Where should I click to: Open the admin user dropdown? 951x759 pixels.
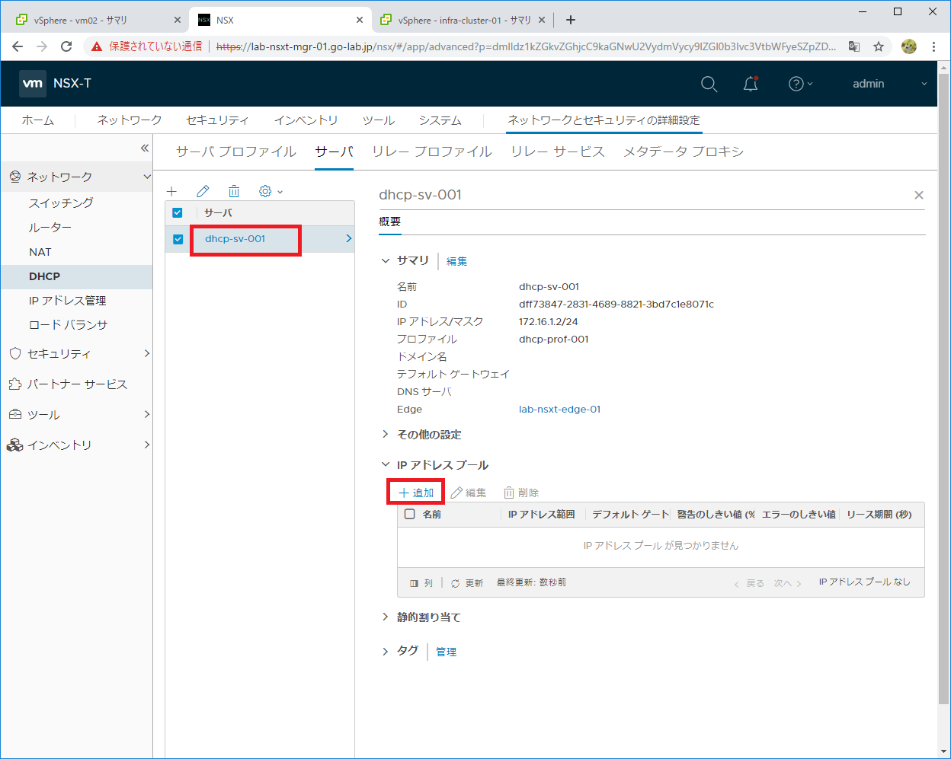889,84
